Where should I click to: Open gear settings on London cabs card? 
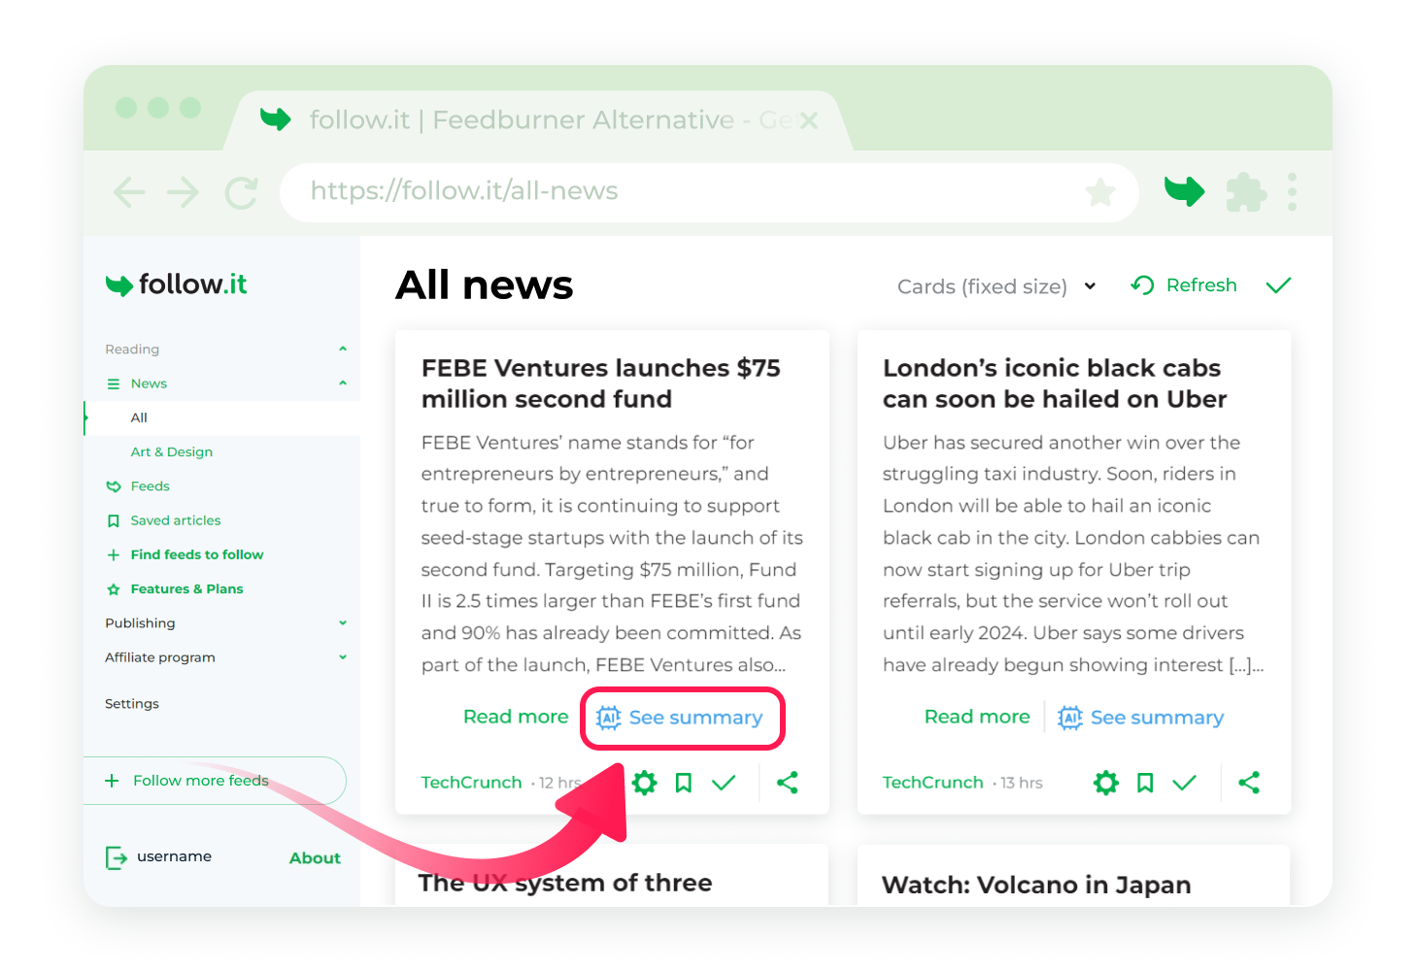click(1105, 783)
